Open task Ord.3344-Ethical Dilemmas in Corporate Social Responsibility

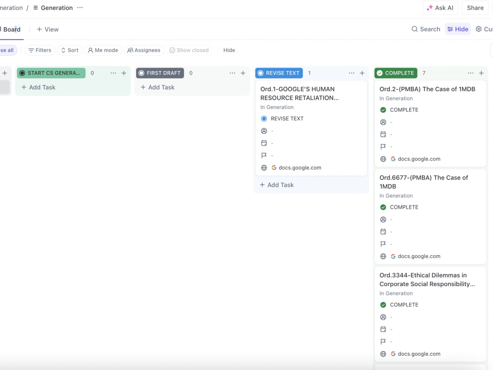tap(427, 279)
